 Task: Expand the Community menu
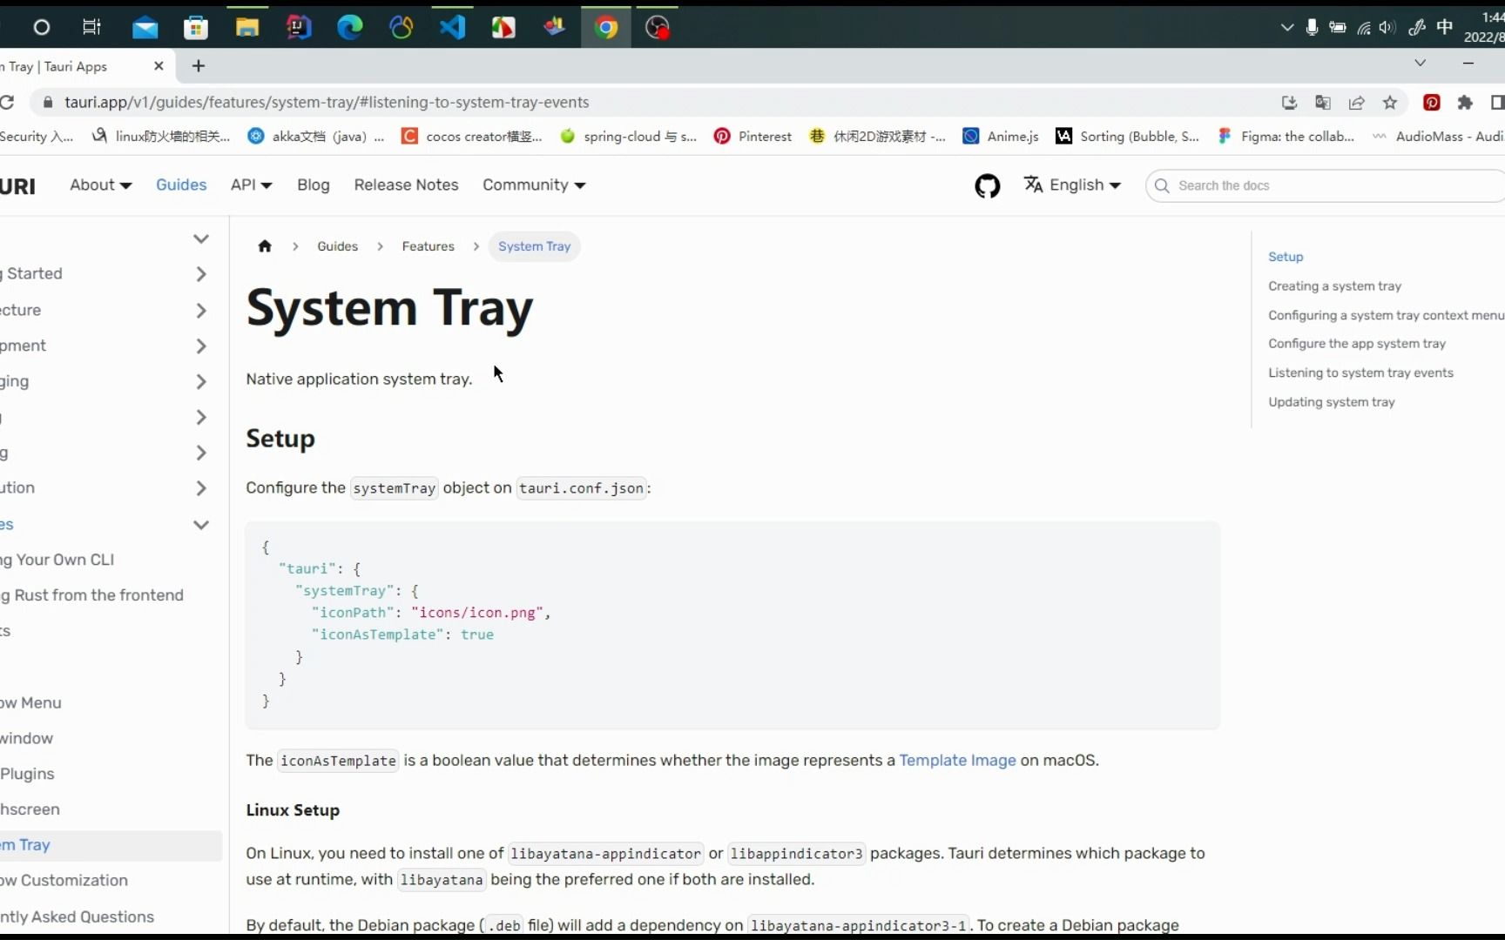[x=534, y=185]
